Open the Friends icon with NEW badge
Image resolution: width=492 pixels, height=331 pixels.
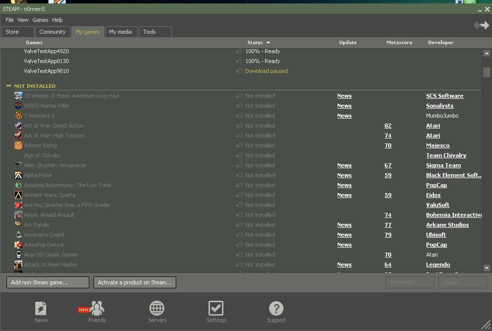(x=97, y=308)
